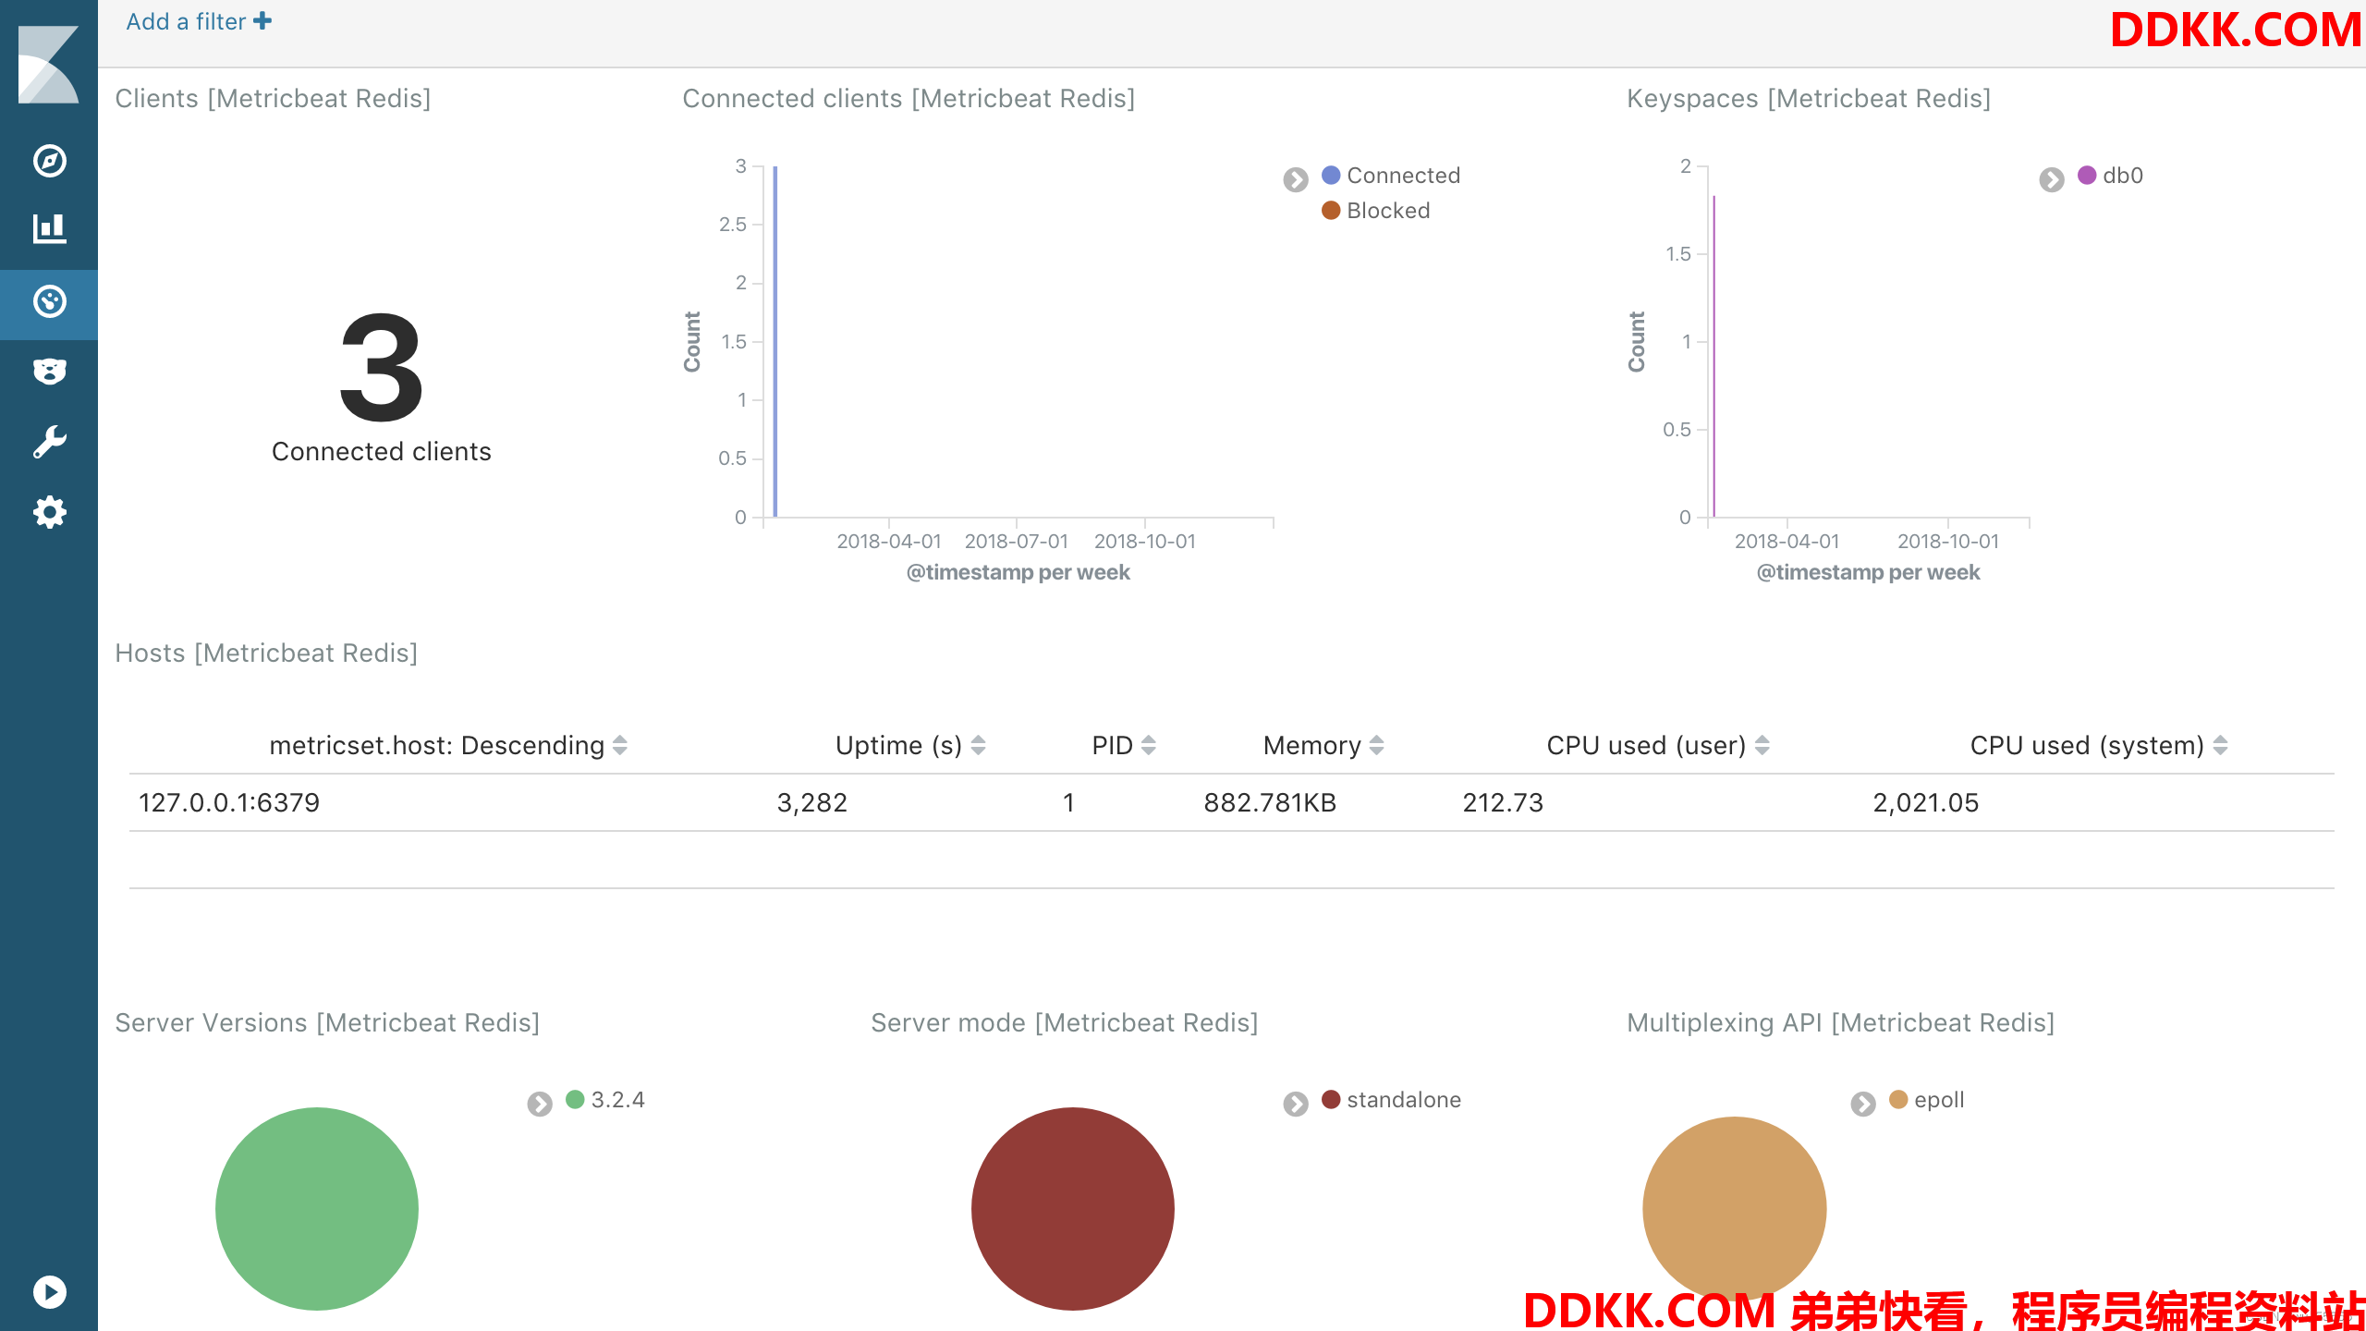Click the Memory column header
The width and height of the screenshot is (2366, 1331).
pyautogui.click(x=1311, y=745)
